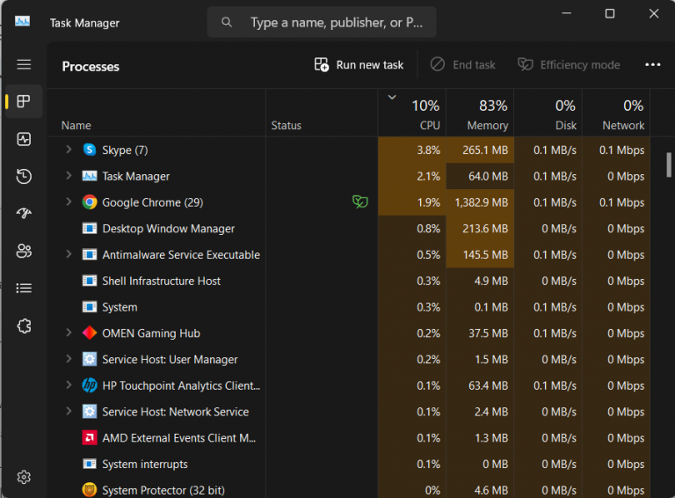Open the Users page icon

(24, 252)
